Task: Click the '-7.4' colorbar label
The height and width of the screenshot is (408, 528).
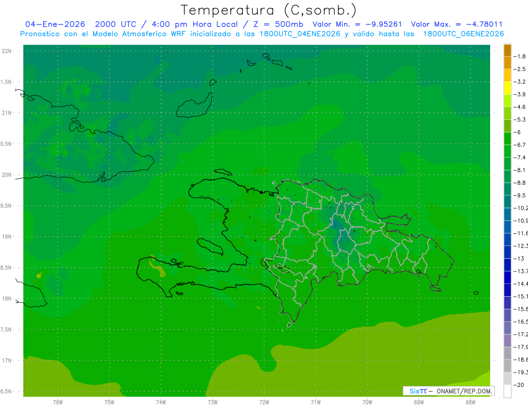Action: click(520, 157)
